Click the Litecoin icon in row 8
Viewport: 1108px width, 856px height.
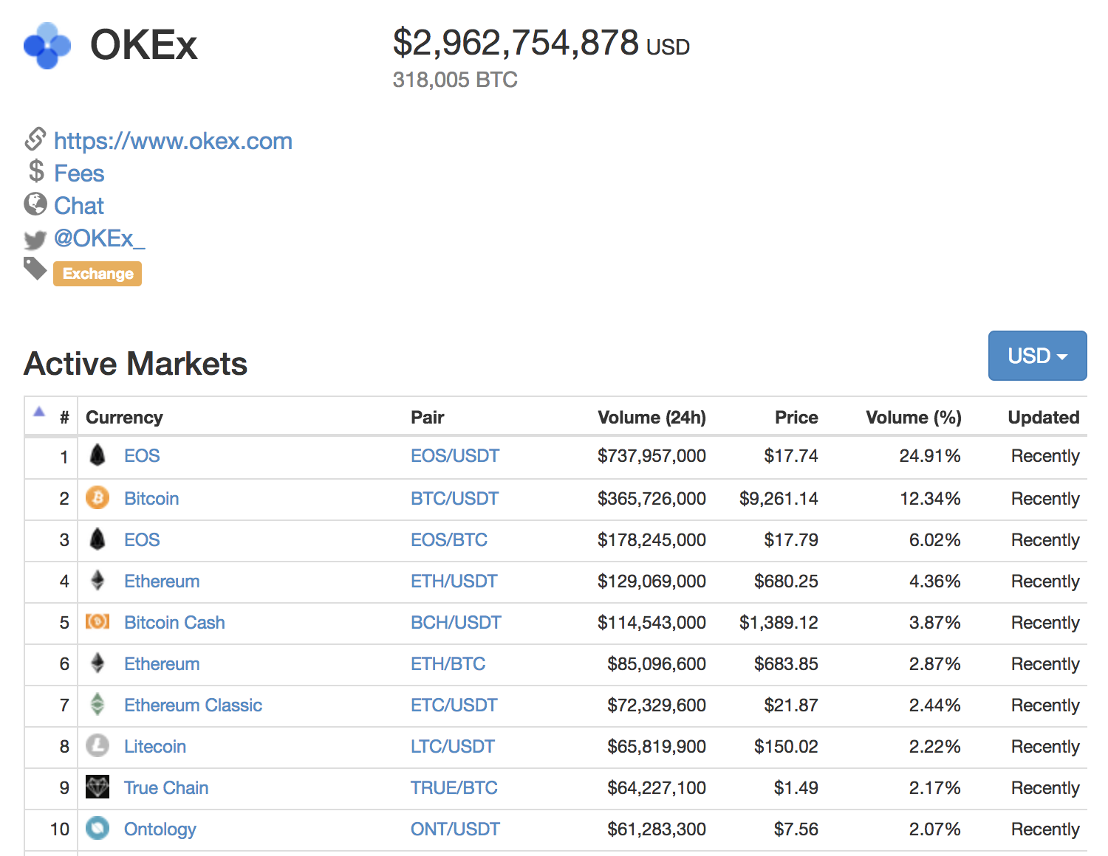click(98, 746)
